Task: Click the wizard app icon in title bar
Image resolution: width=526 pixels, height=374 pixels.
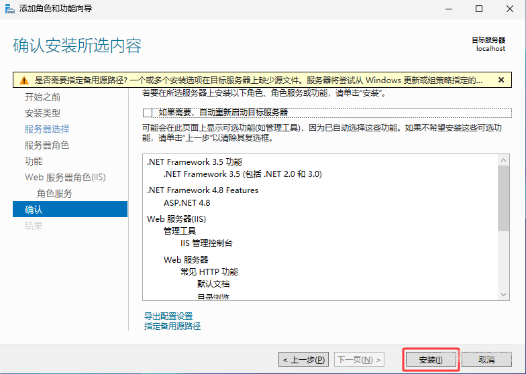Action: (10, 9)
